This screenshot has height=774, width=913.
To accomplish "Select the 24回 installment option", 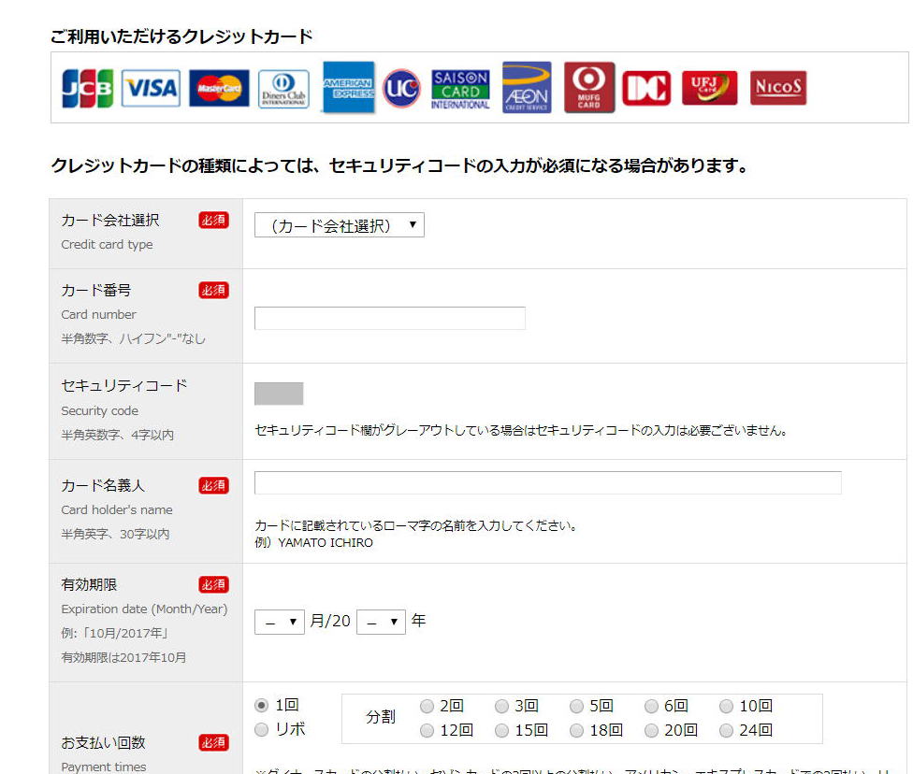I will pos(726,730).
